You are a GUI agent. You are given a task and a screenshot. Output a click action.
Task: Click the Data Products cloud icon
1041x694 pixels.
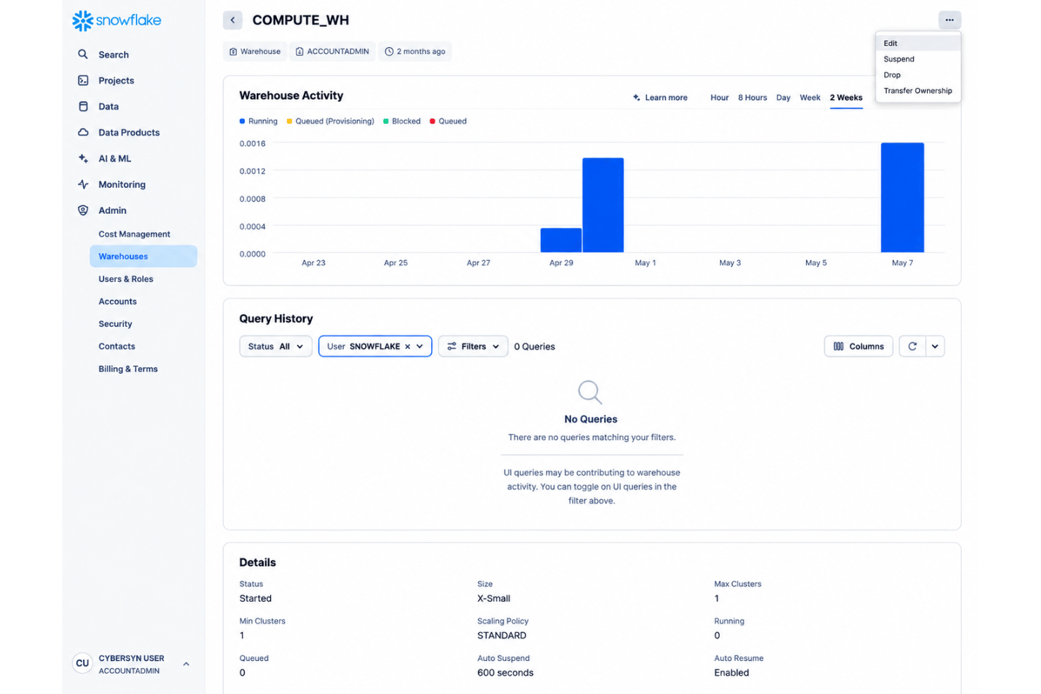pyautogui.click(x=83, y=132)
